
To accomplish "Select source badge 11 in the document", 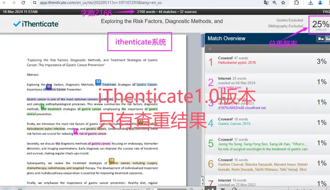I will coord(49,87).
